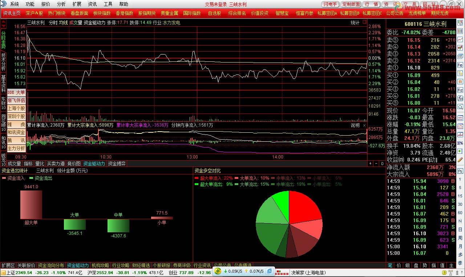The image size is (465, 277).
Task: Click the 闪电手 button
Action: 330,4
